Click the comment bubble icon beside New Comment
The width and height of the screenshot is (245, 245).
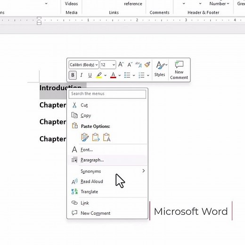coord(74,213)
